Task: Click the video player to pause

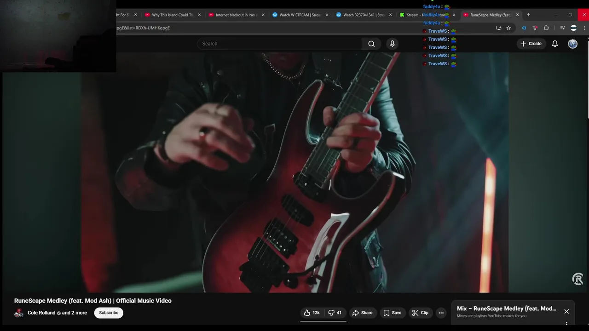Action: pos(294,172)
